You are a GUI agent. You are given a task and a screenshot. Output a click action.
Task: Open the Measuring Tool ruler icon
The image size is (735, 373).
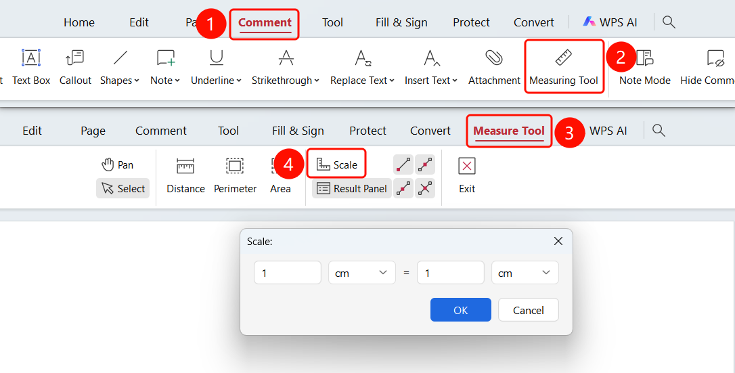tap(564, 58)
